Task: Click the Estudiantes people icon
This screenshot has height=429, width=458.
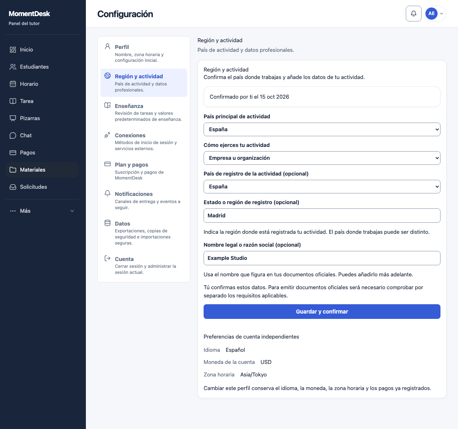Action: tap(13, 67)
